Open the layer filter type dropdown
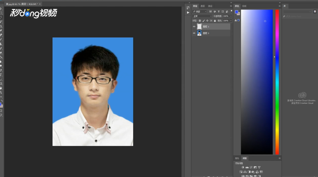318x177 pixels. tap(200, 12)
